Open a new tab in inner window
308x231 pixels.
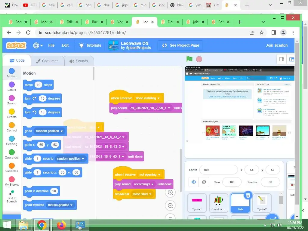click(x=240, y=22)
